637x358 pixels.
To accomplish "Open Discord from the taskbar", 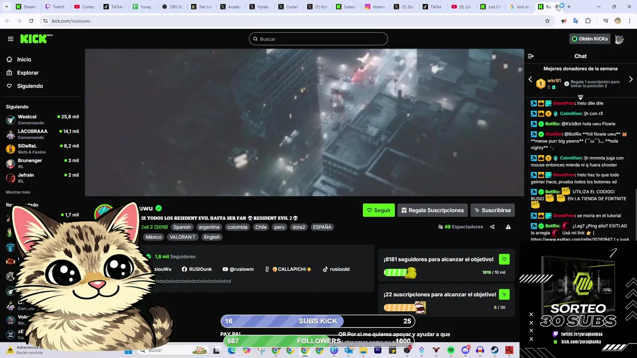I will coord(466,350).
